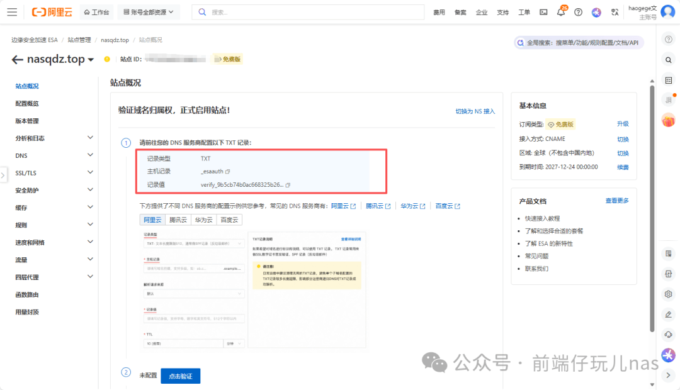Viewport: 680px width, 390px height.
Task: Click the 切换为 NS 接入 link
Action: click(x=475, y=111)
